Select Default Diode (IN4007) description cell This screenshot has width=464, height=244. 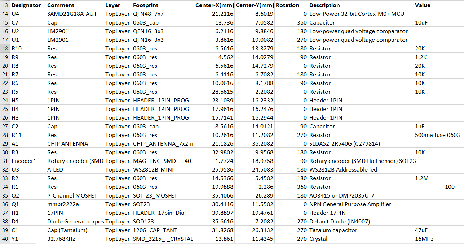click(x=361, y=222)
